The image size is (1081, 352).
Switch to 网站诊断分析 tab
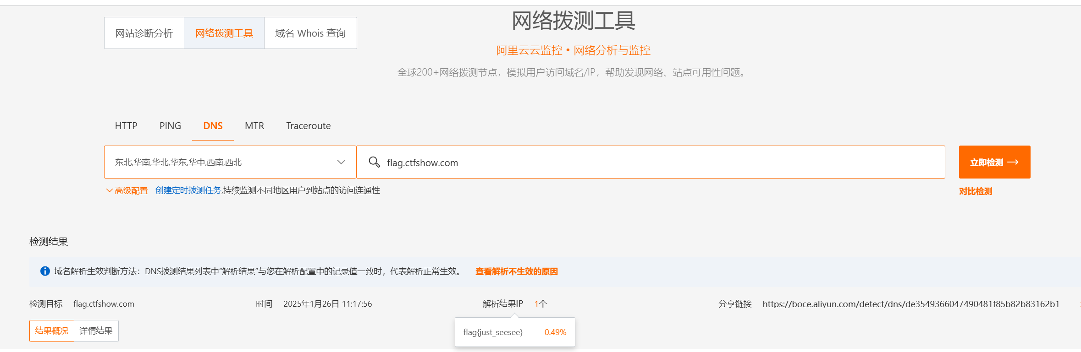(144, 33)
